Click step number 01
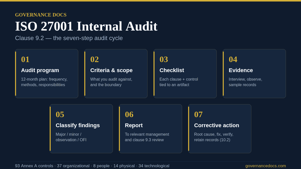This screenshot has height=169, width=301. (x=25, y=59)
